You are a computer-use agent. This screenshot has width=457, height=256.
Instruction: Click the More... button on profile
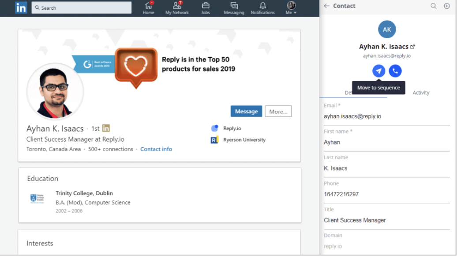[278, 111]
